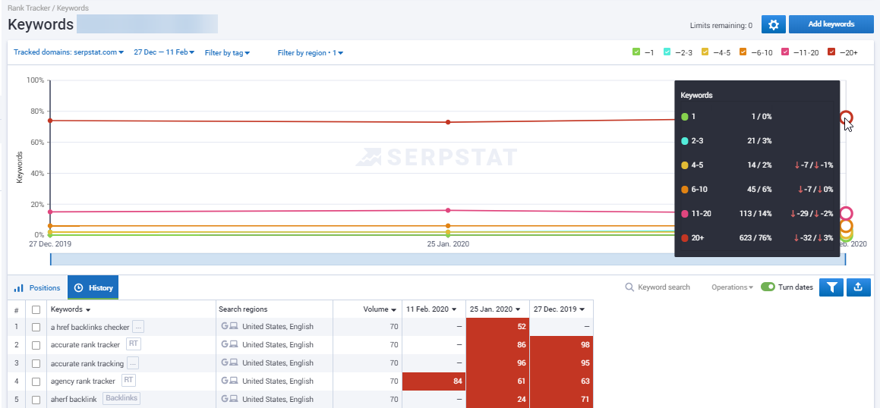Click the Google icon in a href backlinks checker row

point(225,326)
